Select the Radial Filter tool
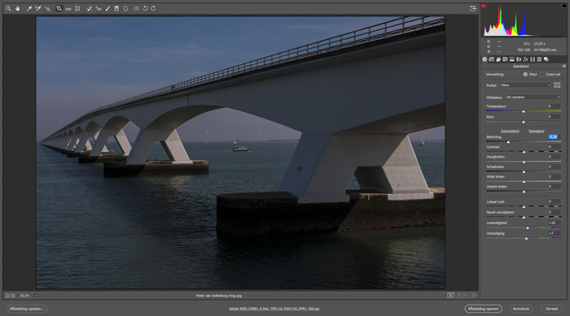The height and width of the screenshot is (316, 570). (x=125, y=8)
